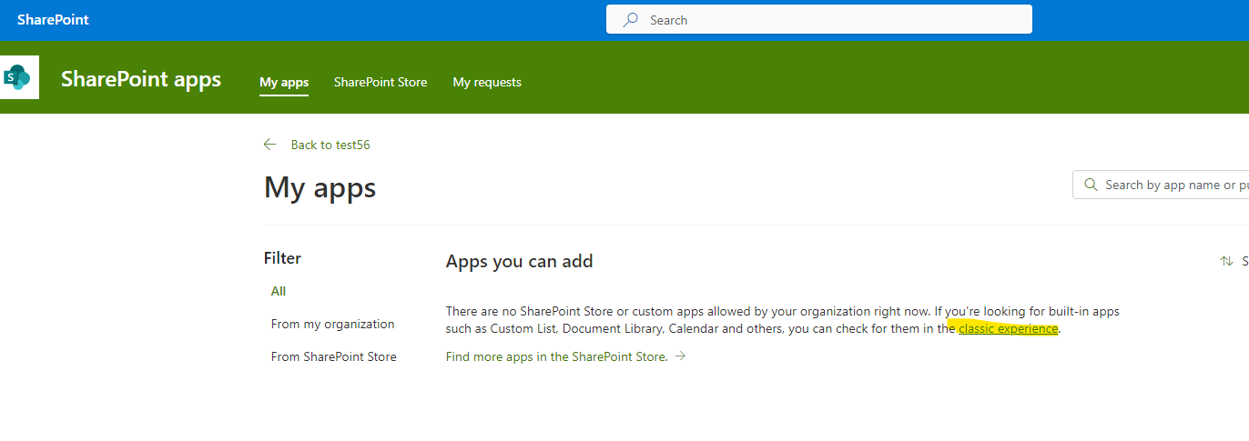The width and height of the screenshot is (1249, 441).
Task: Click the SharePoint logo icon
Action: coord(18,77)
